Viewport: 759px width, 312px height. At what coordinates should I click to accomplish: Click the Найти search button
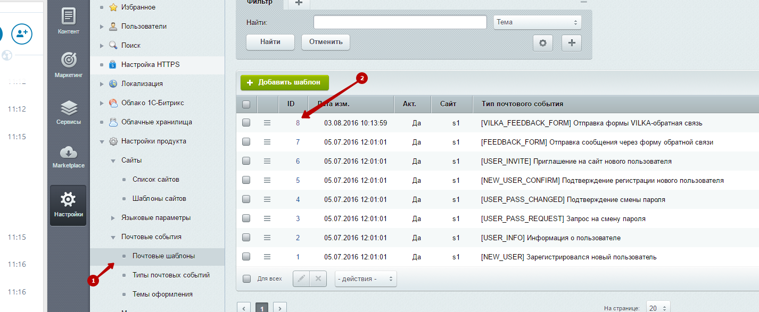pos(270,42)
